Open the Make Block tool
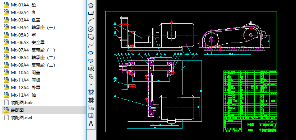This screenshot has height=140, width=296. click(91, 76)
